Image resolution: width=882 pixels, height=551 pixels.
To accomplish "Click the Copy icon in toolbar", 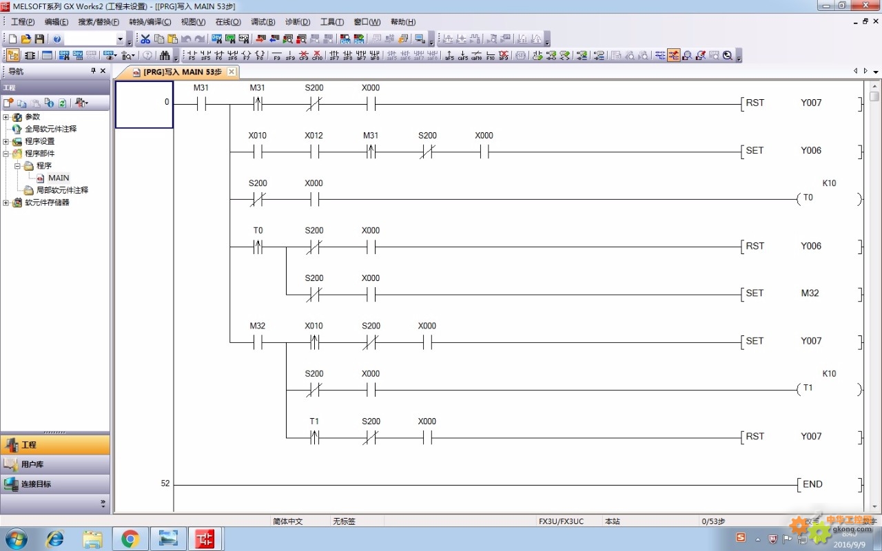I will [x=159, y=39].
